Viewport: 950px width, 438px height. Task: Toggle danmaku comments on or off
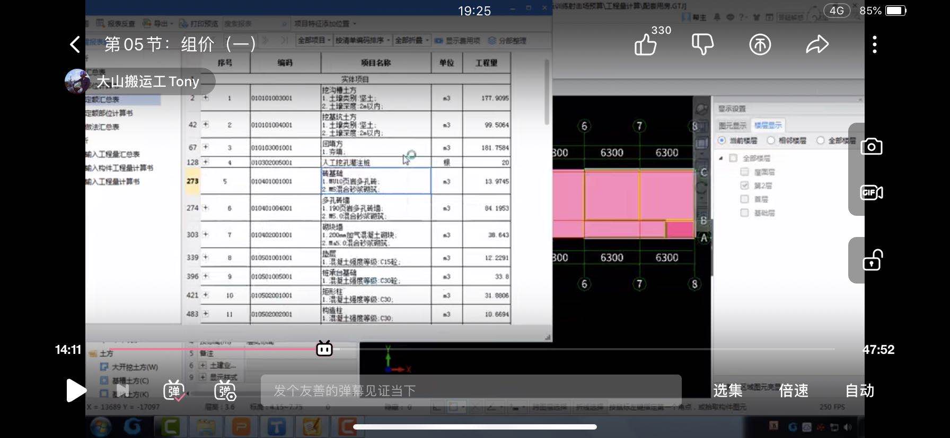click(174, 390)
